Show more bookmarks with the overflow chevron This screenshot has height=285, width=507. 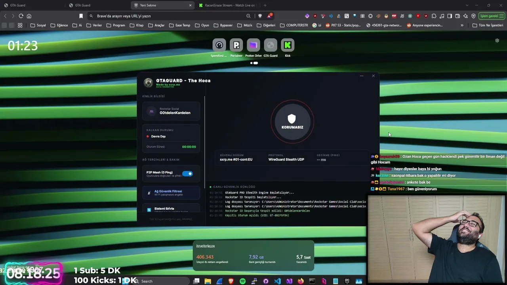(x=462, y=25)
